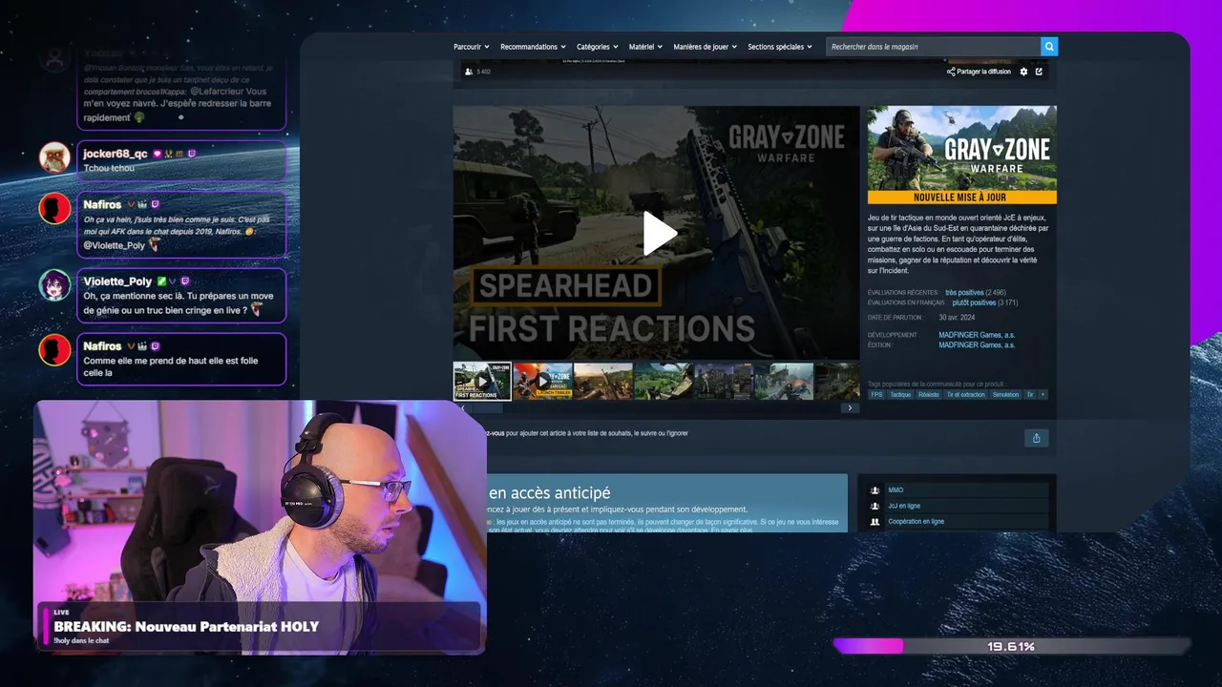1222x687 pixels.
Task: Click the share button below the media carousel
Action: tap(1036, 438)
